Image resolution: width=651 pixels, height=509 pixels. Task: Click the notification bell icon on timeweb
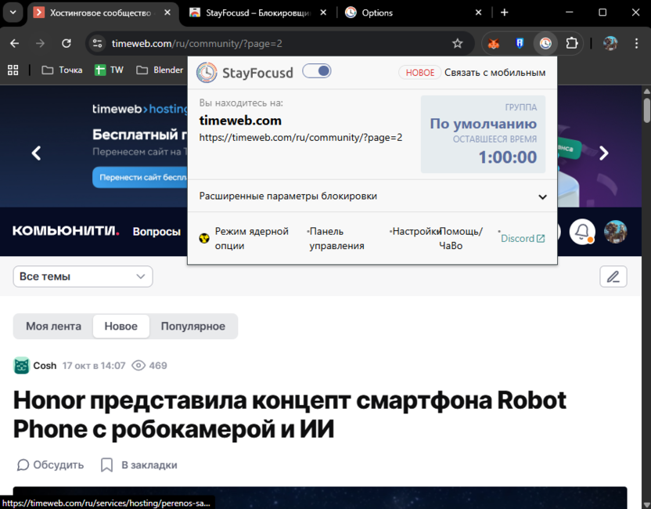coord(582,232)
